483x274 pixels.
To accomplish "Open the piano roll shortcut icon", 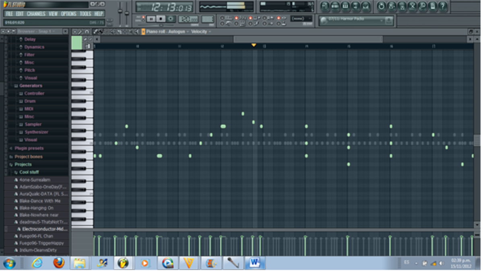I will pos(345,6).
